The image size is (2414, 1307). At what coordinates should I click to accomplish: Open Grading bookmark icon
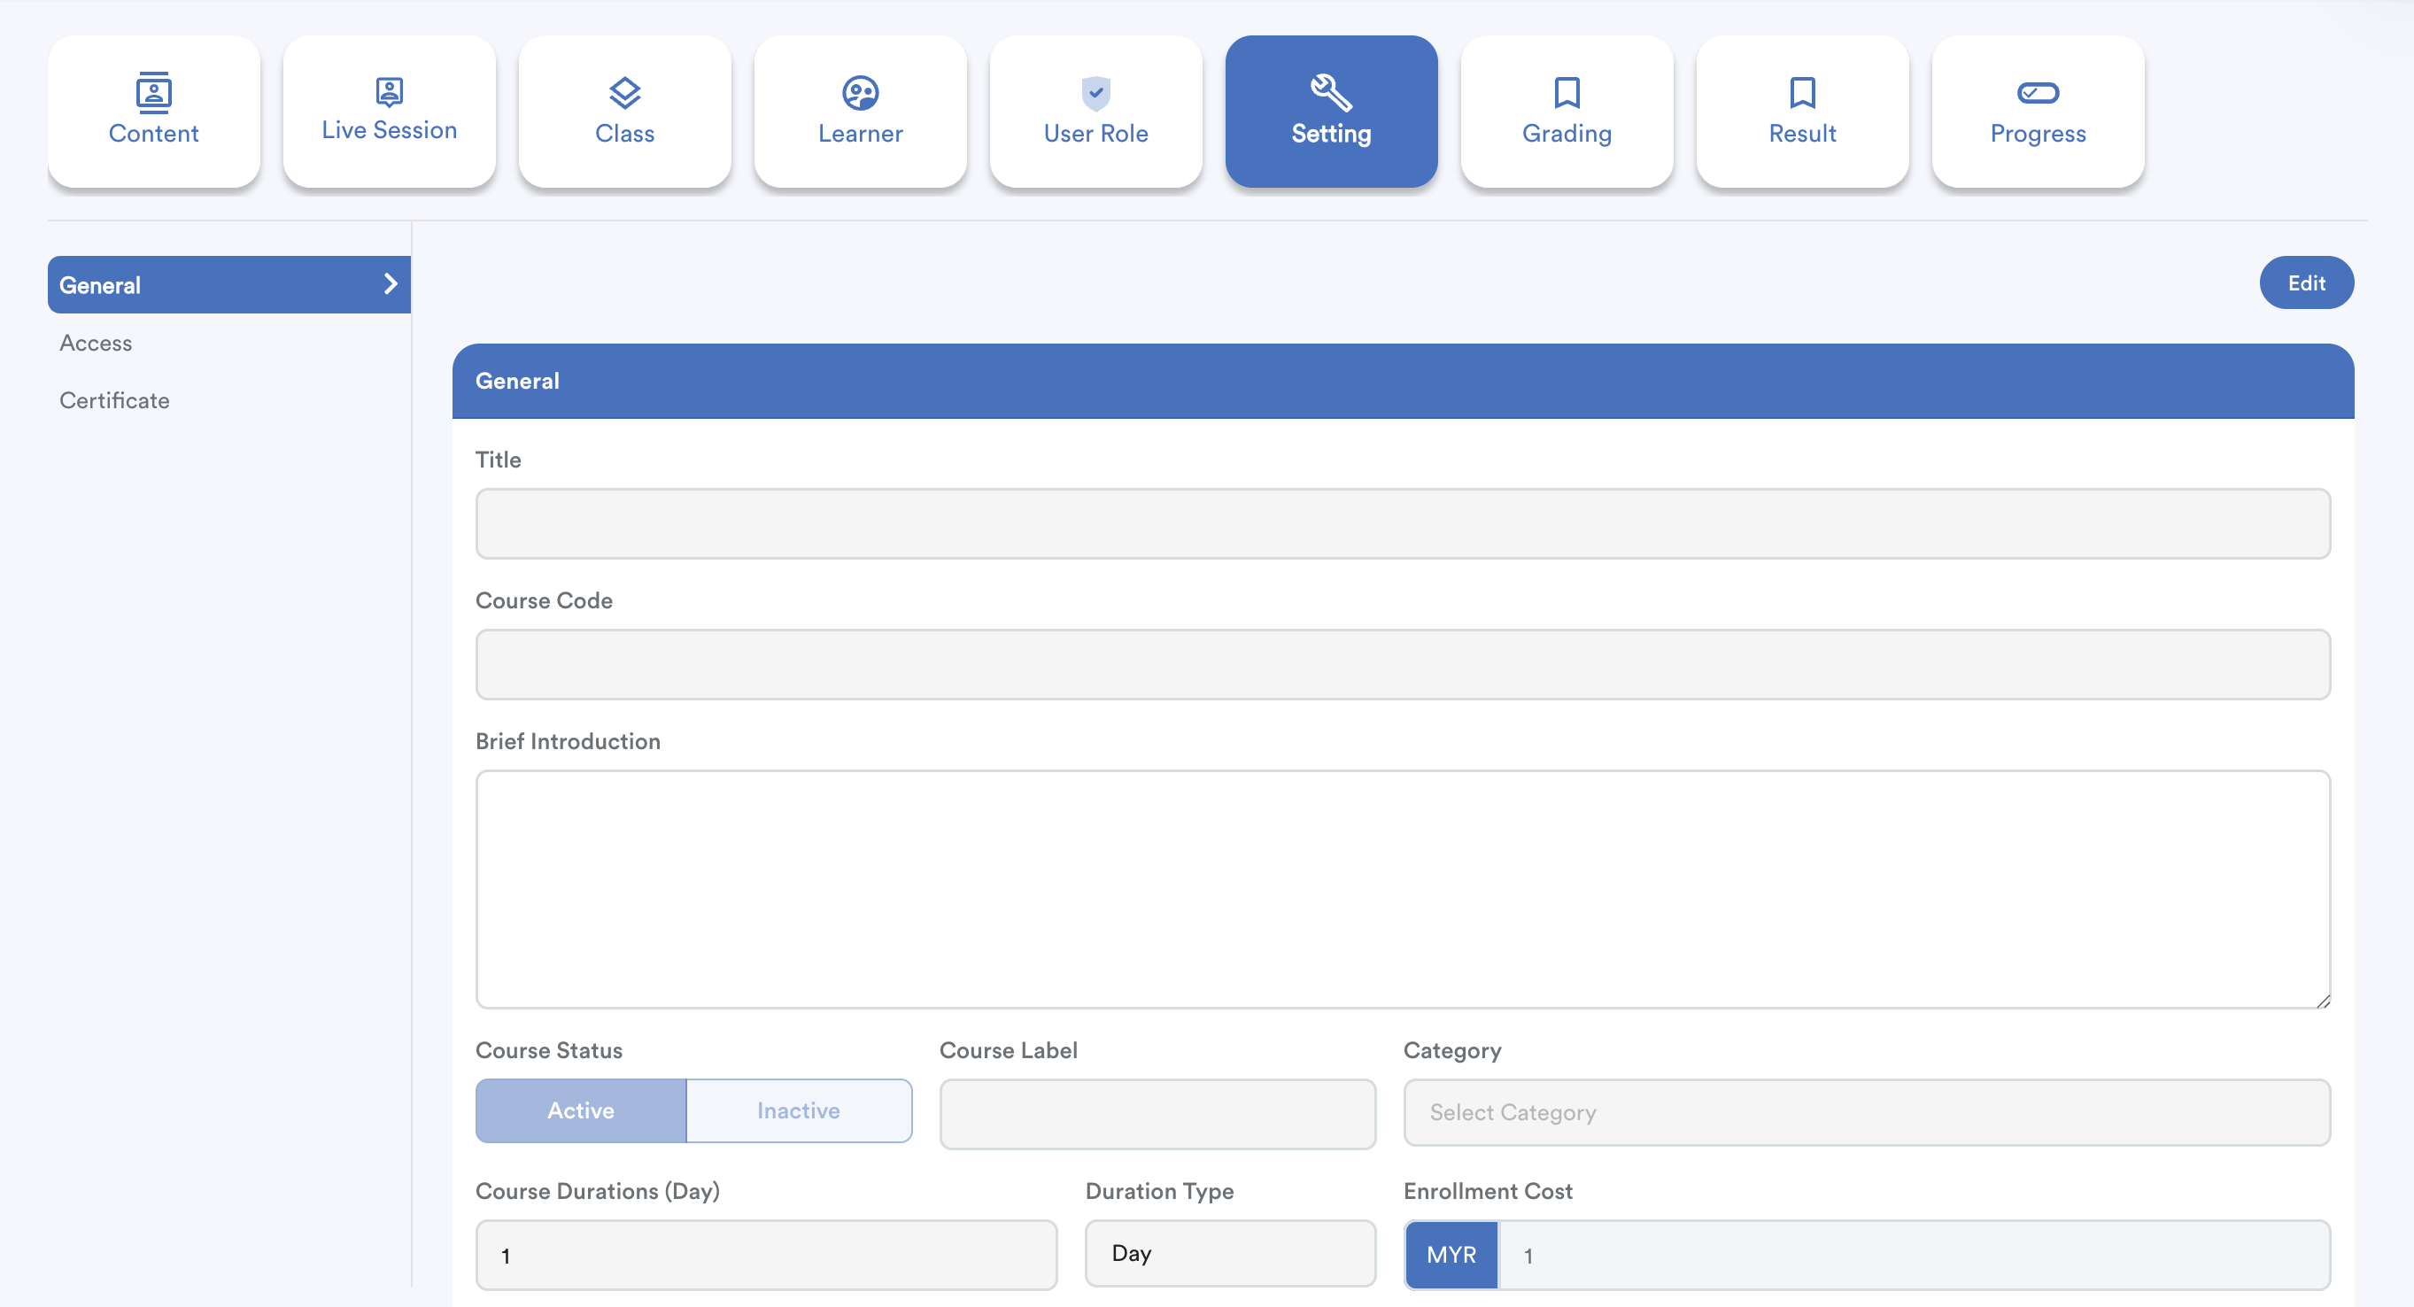(1566, 92)
